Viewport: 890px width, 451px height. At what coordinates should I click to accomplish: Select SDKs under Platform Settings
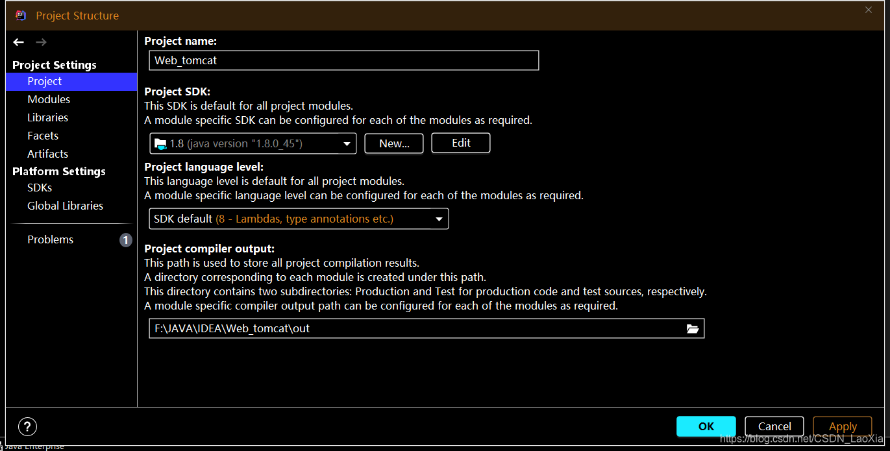pyautogui.click(x=39, y=187)
